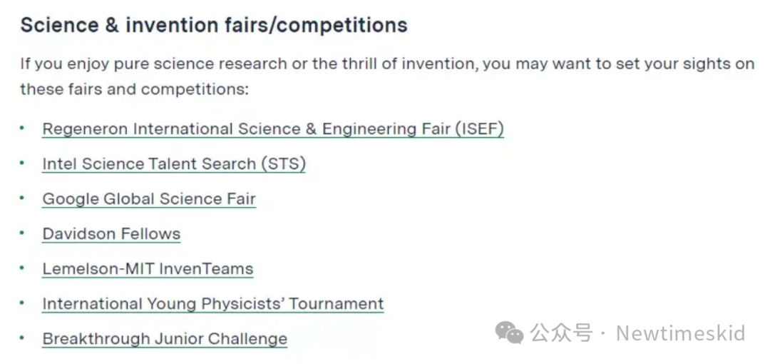Click the Science & invention fairs/competitions heading
This screenshot has height=364, width=770.
coord(214,25)
